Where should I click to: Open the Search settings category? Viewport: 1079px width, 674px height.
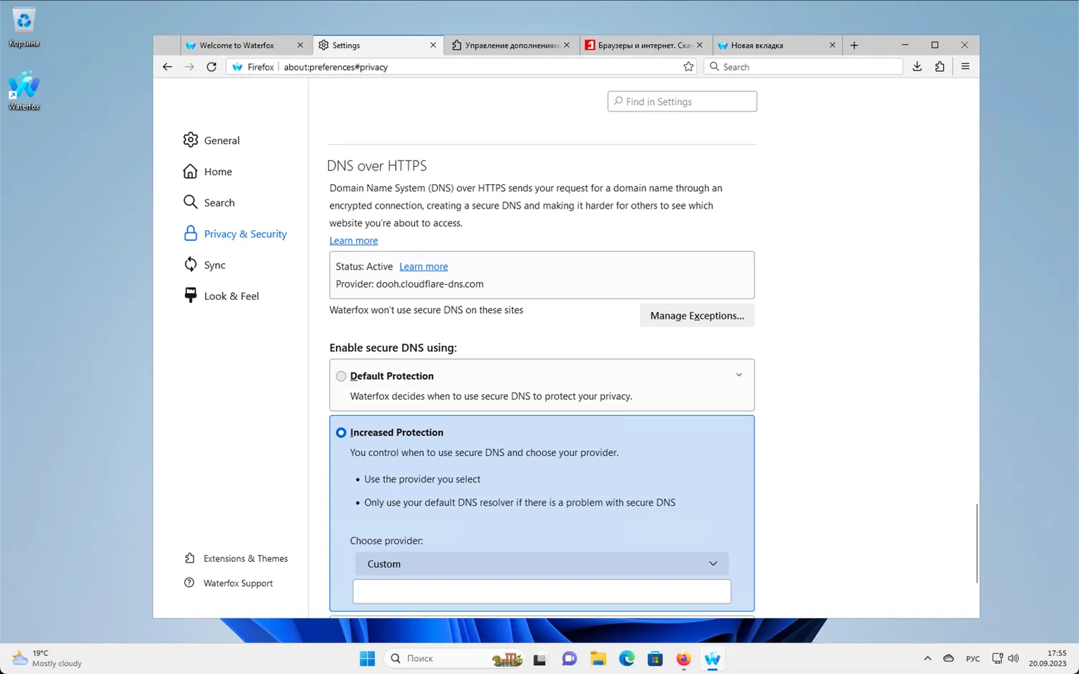tap(209, 203)
